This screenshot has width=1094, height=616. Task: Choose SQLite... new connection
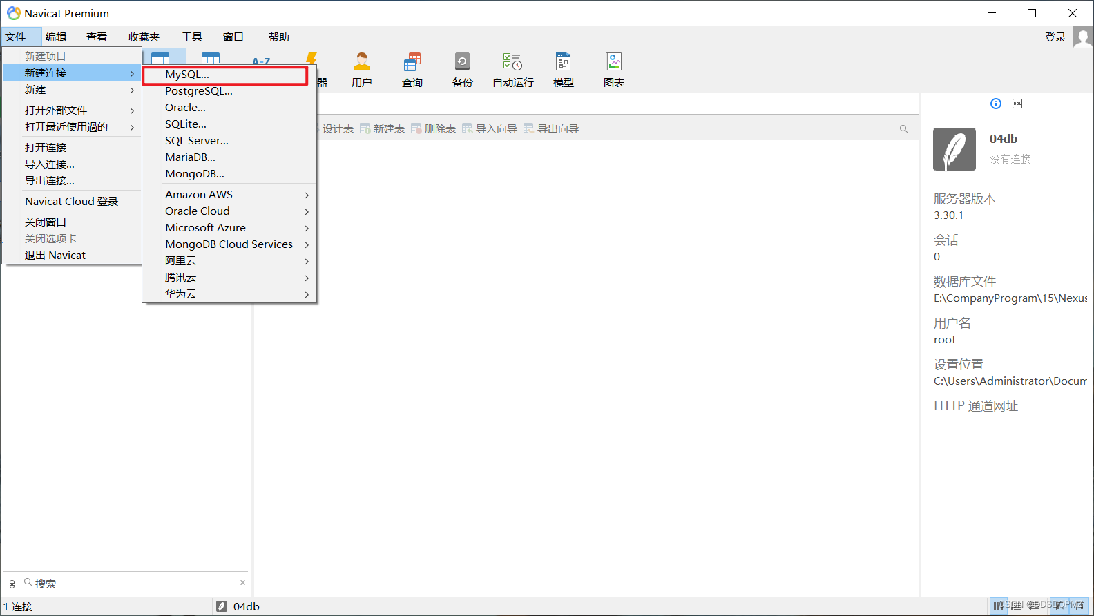pos(229,124)
